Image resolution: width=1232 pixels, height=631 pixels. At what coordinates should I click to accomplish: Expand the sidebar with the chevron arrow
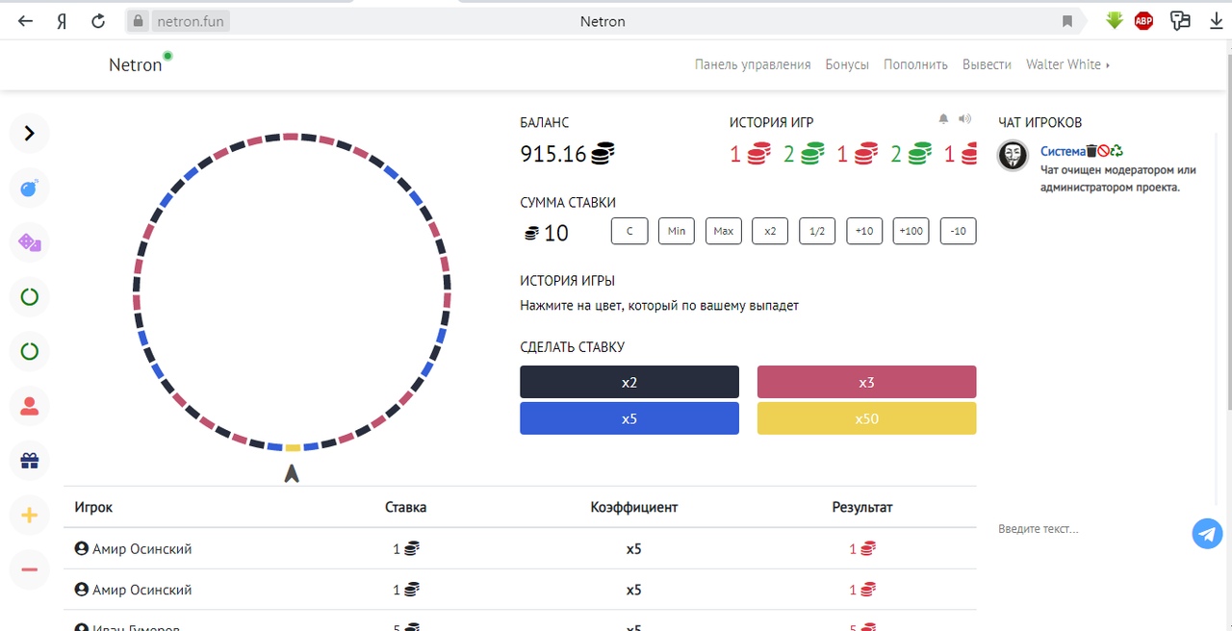(x=29, y=134)
